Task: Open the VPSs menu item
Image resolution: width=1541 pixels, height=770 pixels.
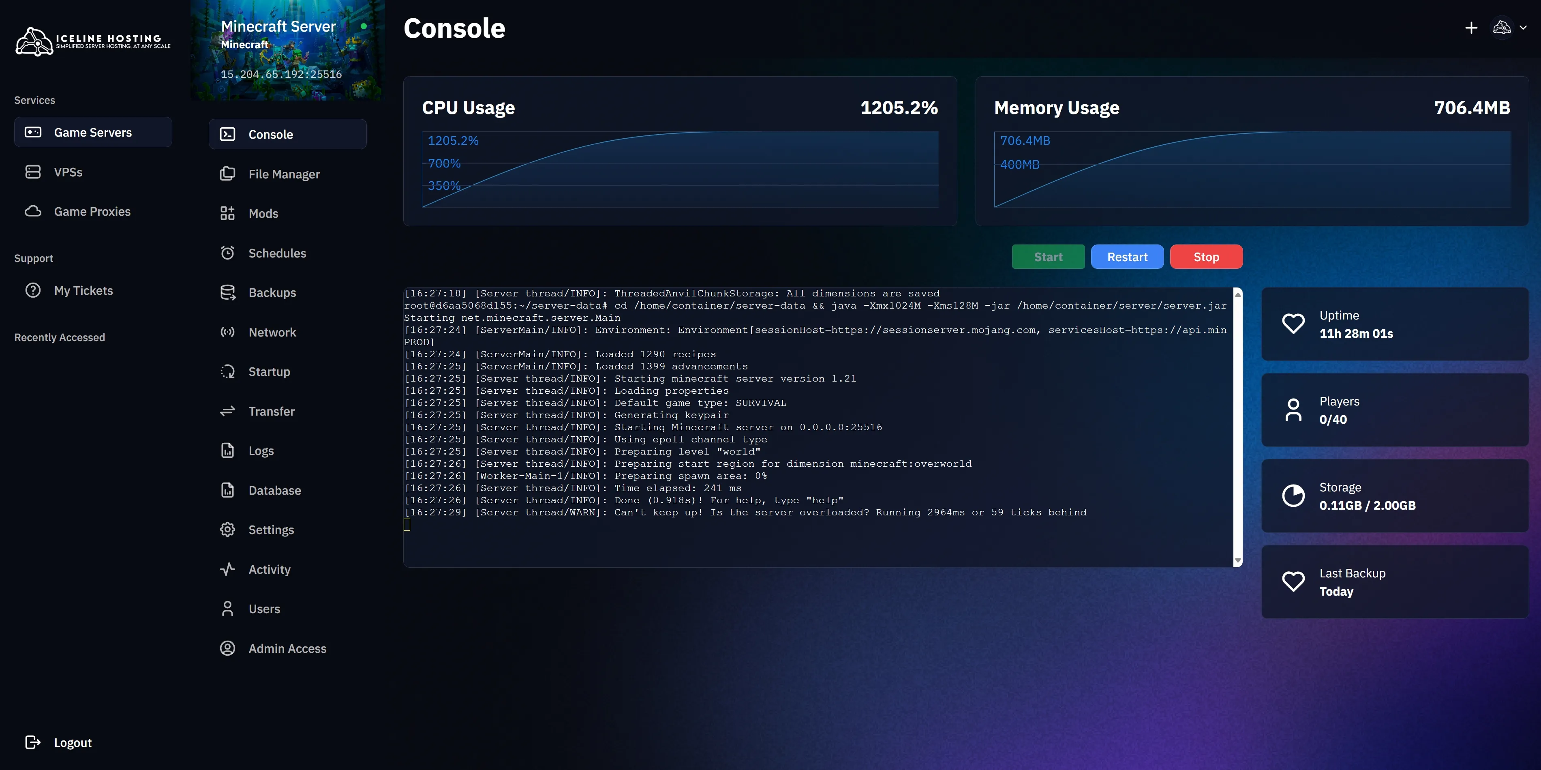Action: [93, 172]
